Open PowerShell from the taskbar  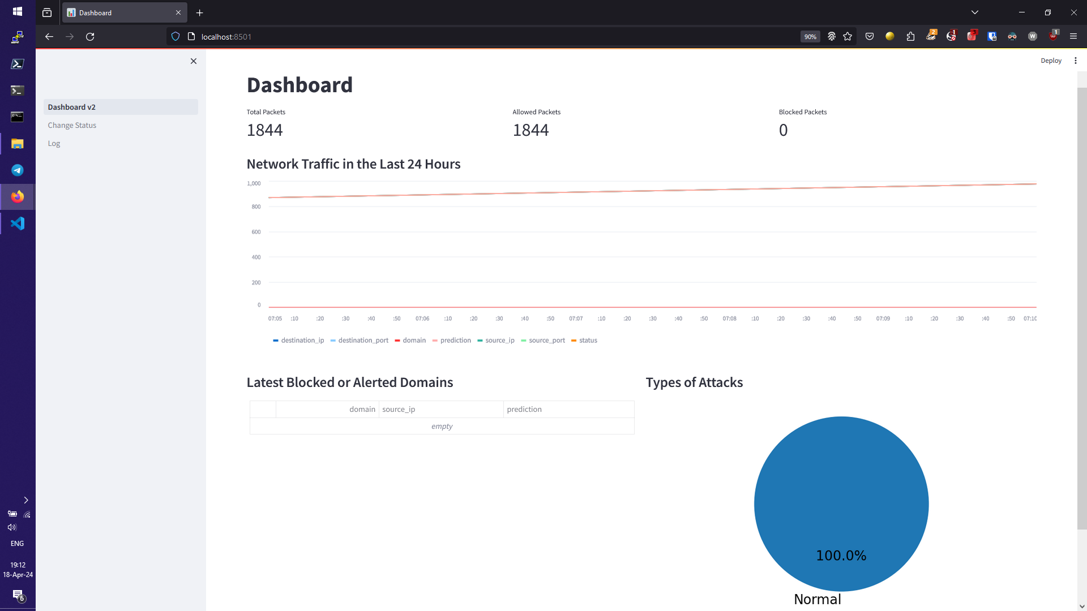[x=18, y=64]
